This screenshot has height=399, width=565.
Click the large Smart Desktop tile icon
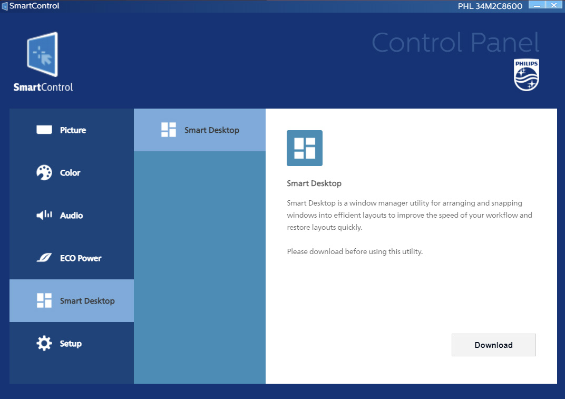point(305,148)
